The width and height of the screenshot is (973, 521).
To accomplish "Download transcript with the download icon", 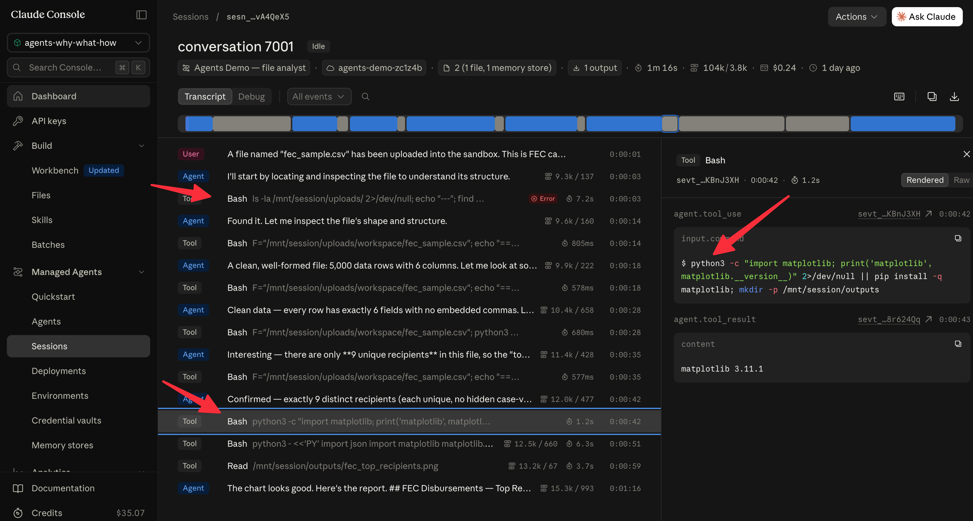I will 954,97.
